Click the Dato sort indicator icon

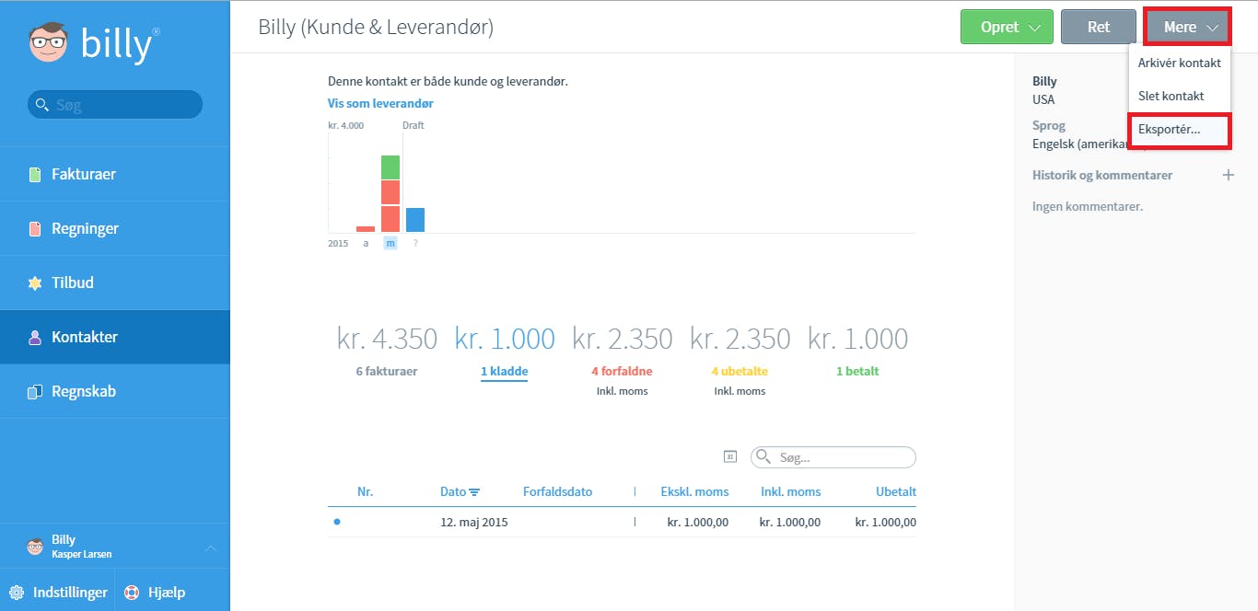coord(474,492)
